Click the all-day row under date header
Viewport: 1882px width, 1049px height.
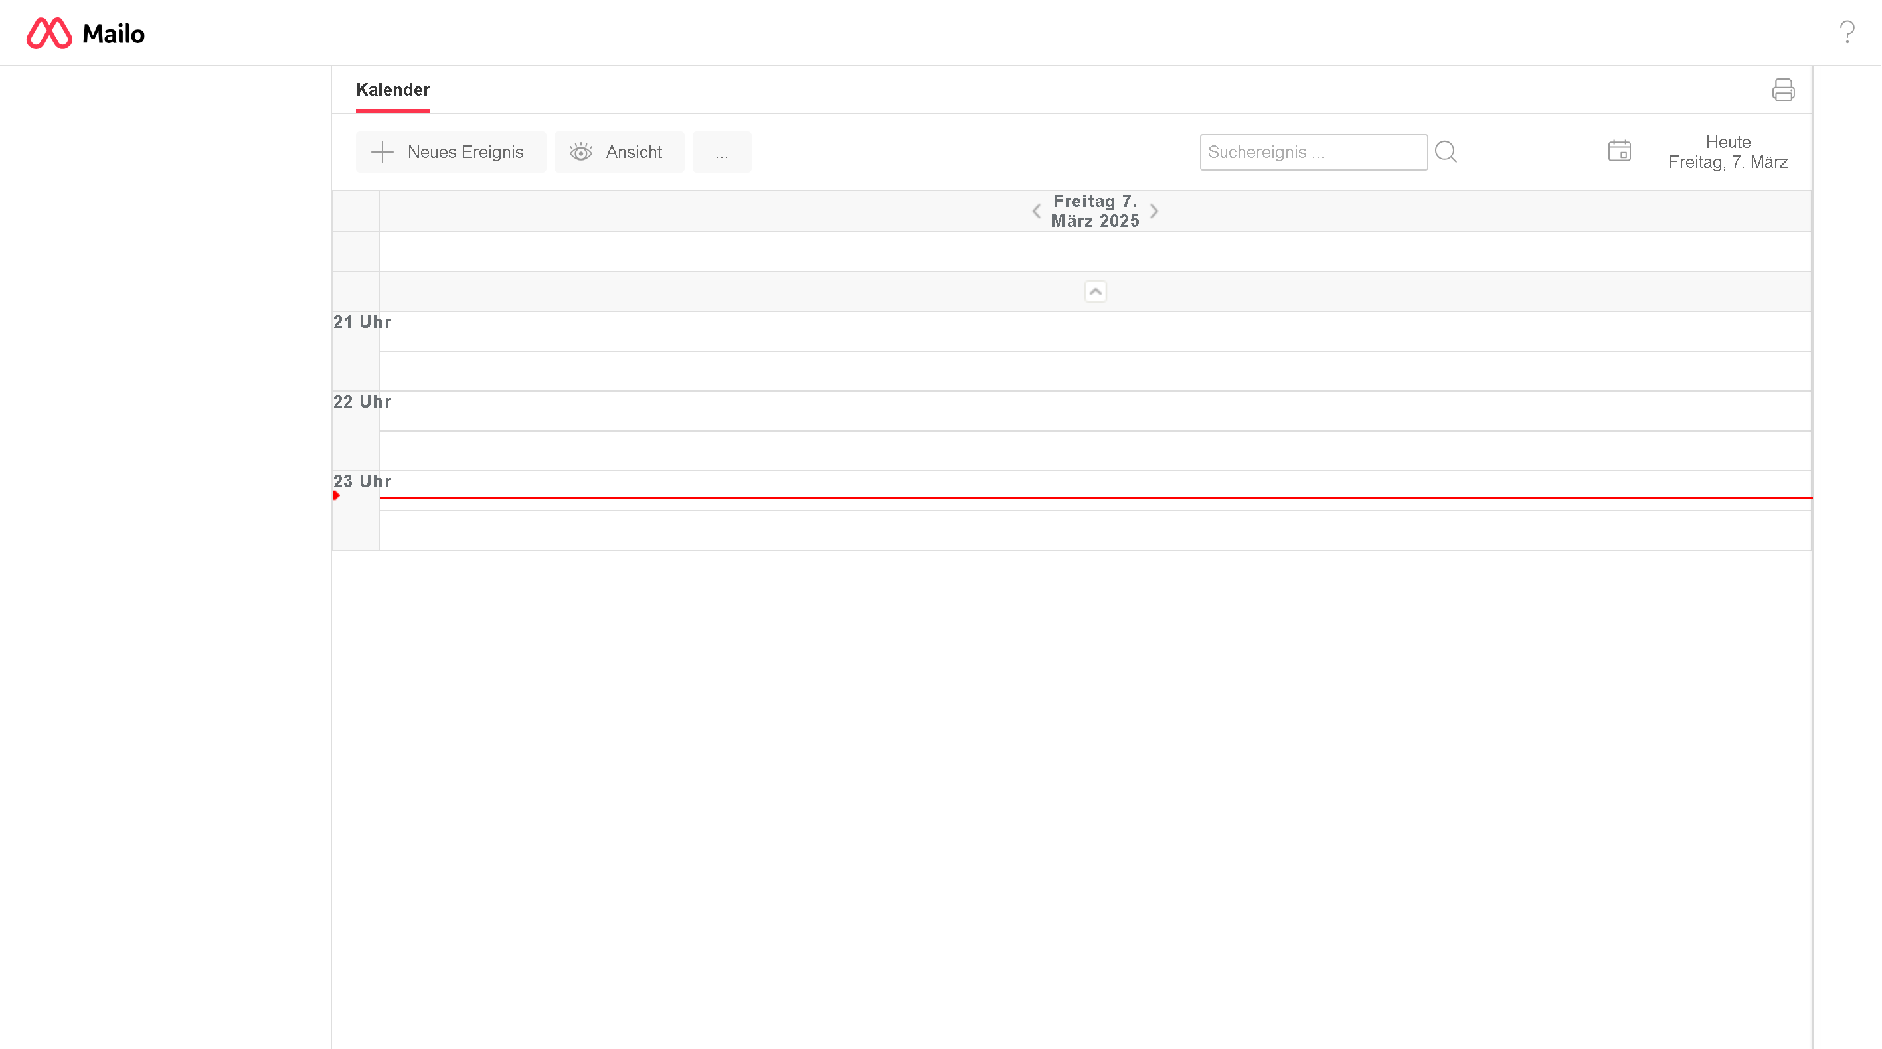point(1094,252)
